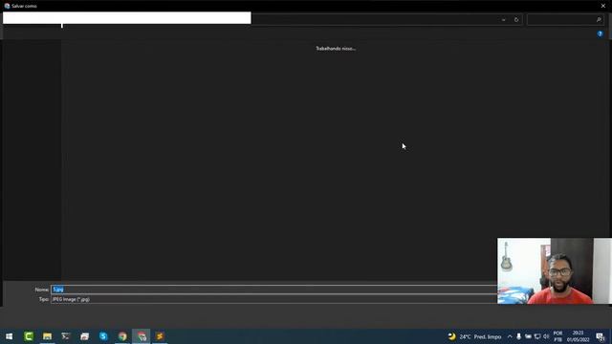Screen dimensions: 612x344
Task: Open the Windows Start menu
Action: pos(9,336)
